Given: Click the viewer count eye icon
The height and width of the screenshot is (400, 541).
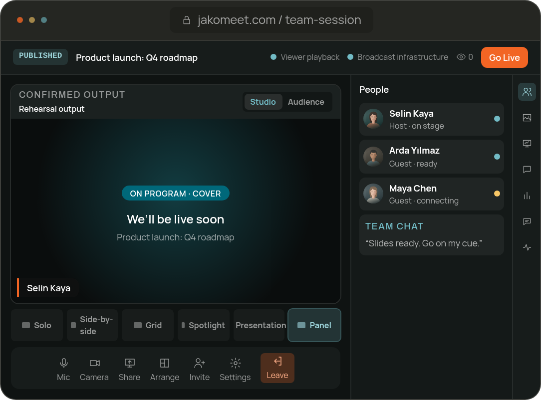Looking at the screenshot, I should pyautogui.click(x=461, y=57).
